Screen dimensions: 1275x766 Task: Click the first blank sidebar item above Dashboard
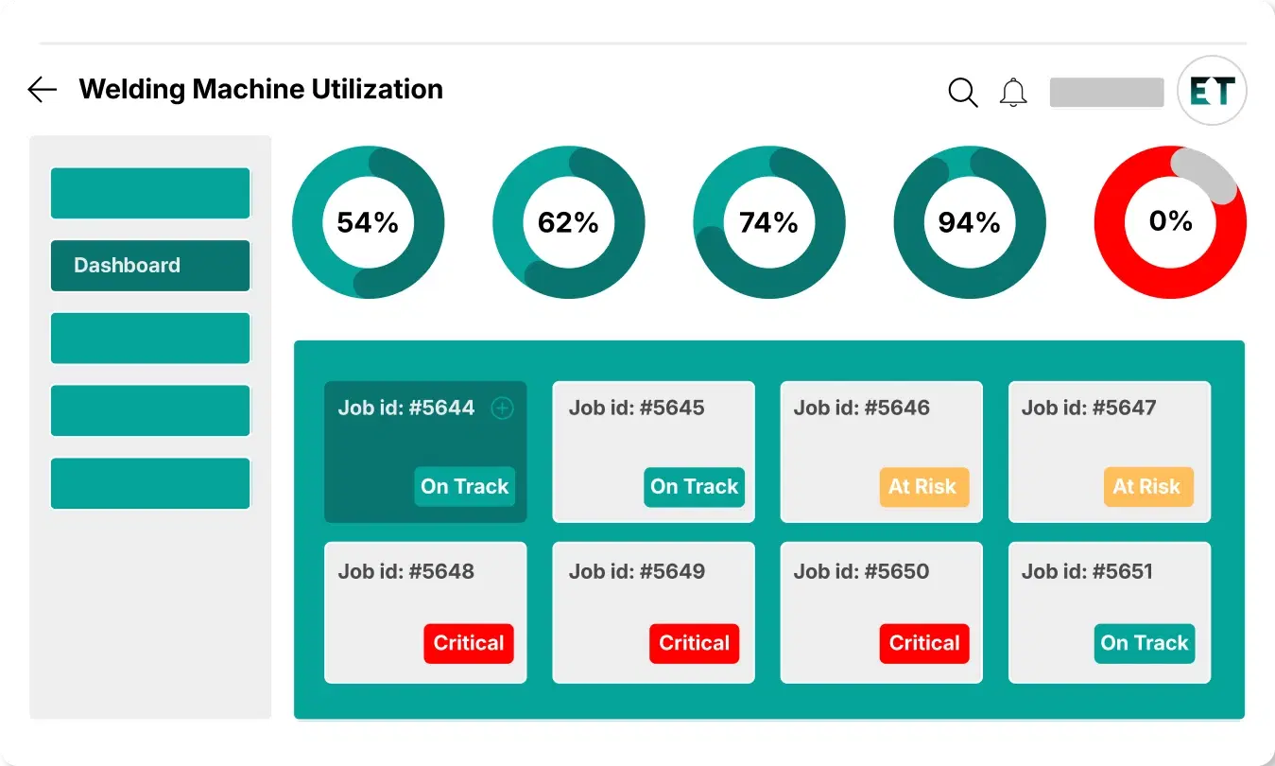coord(150,193)
